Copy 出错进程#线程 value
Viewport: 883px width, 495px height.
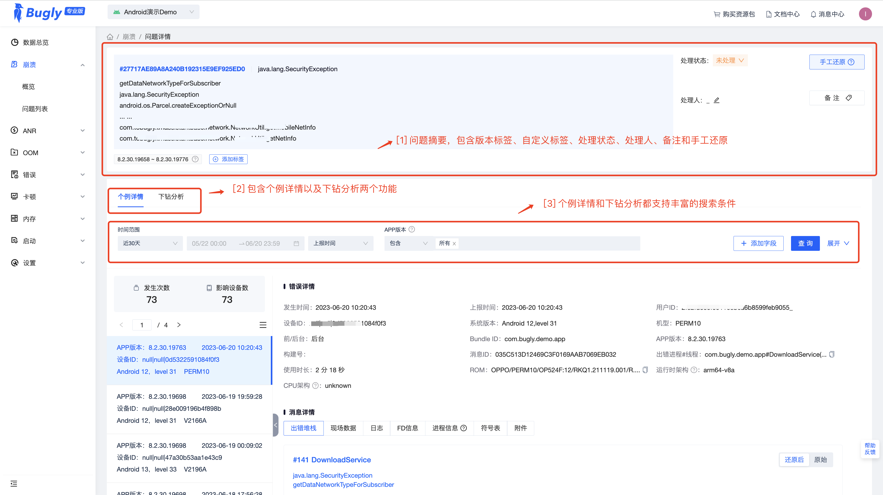coord(832,354)
